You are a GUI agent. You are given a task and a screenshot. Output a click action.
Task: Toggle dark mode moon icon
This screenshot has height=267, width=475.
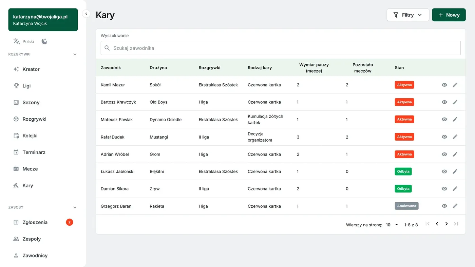click(44, 41)
